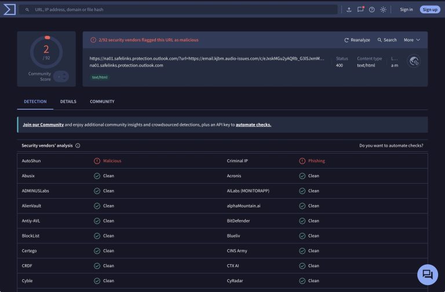Click the Cyble Clean checkmark icon

click(97, 281)
